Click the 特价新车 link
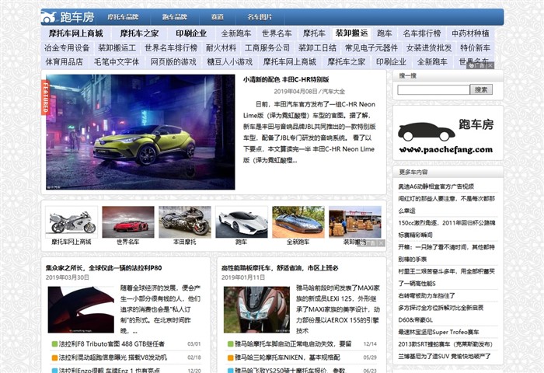 (476, 47)
